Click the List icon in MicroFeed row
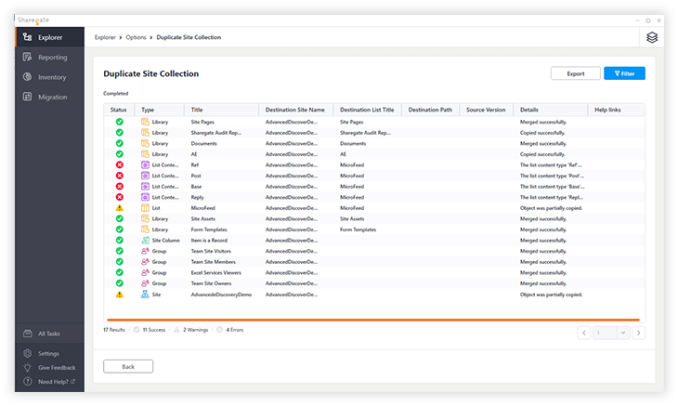Image resolution: width=678 pixels, height=406 pixels. [145, 208]
